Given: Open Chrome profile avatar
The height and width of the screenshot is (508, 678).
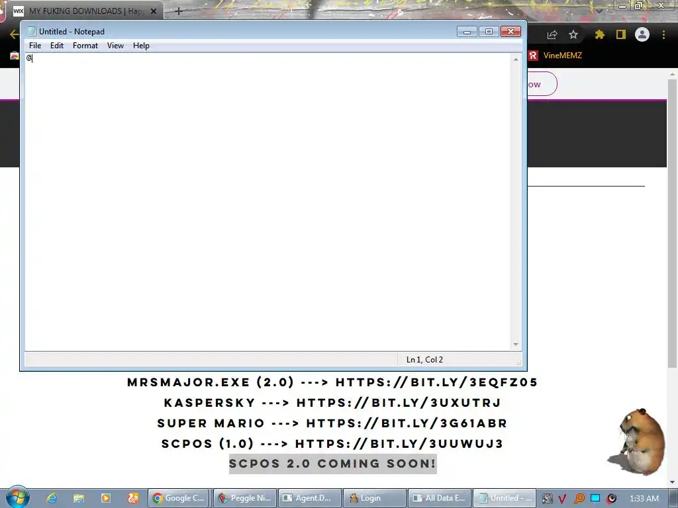Looking at the screenshot, I should click(x=642, y=34).
